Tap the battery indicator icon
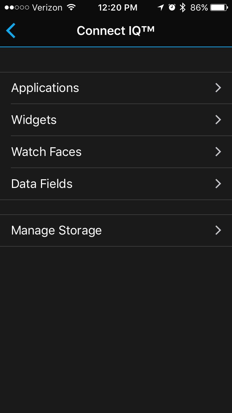Viewport: 232px width, 413px height. (219, 7)
